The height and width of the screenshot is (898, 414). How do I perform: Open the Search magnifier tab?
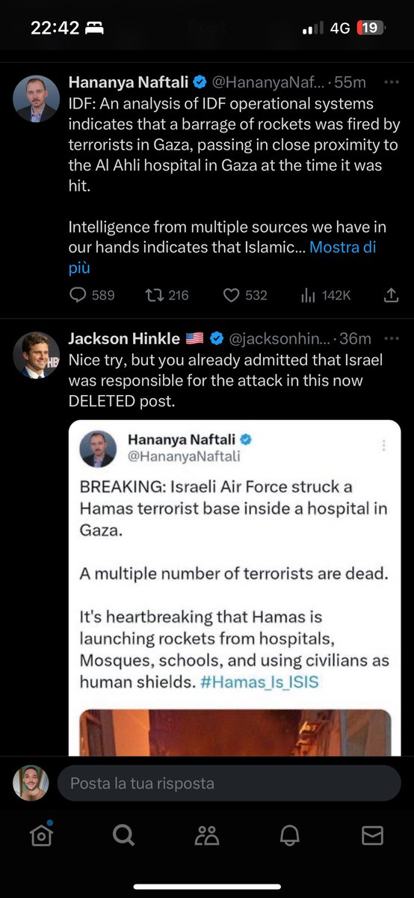124,834
